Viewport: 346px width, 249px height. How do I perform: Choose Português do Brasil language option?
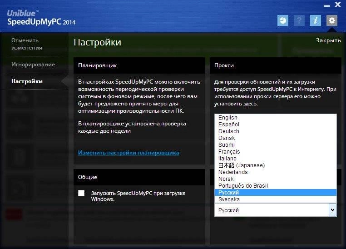tap(275, 186)
